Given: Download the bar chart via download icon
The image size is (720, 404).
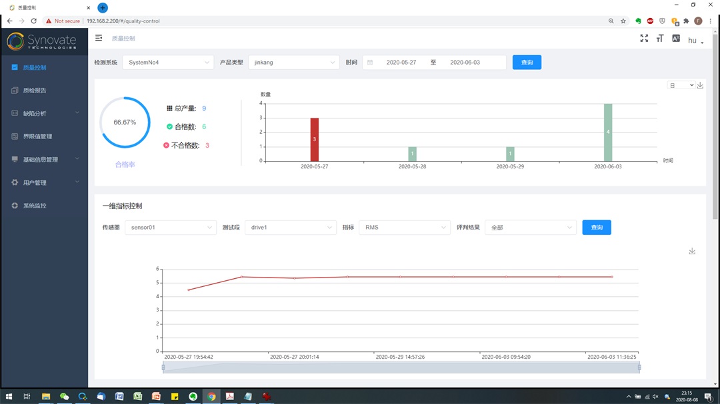Looking at the screenshot, I should click(x=700, y=85).
